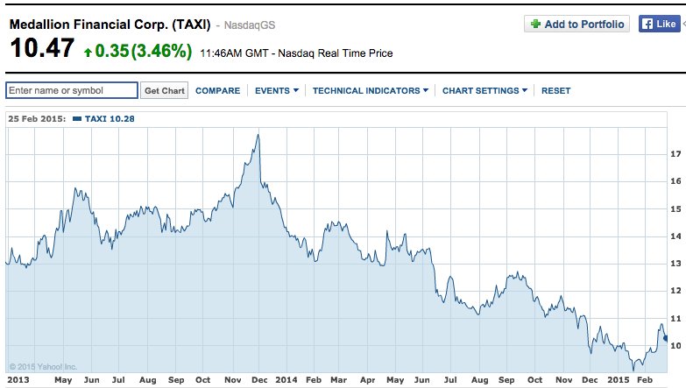Click the green up-arrow price change icon

point(88,53)
